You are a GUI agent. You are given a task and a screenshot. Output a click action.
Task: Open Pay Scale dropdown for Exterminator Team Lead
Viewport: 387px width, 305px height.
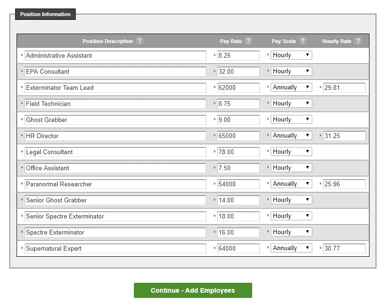(291, 87)
